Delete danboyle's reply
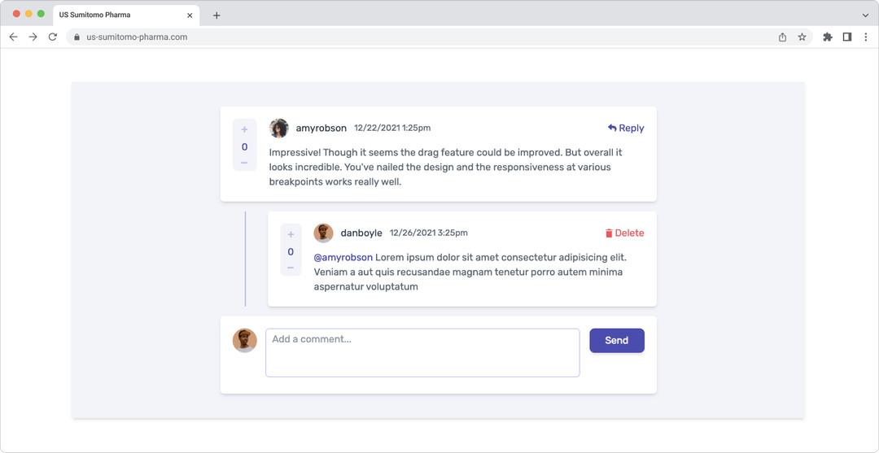Screen dimensions: 879x453 (x=624, y=233)
